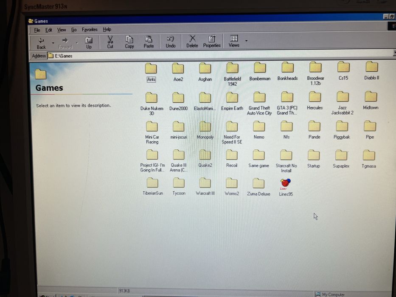
Task: Select the Quake2 folder
Action: (205, 159)
